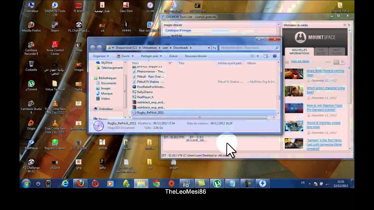Screen dimensions: 374x210
Task: Click µTorrent icon in the taskbar
Action: coord(217,183)
